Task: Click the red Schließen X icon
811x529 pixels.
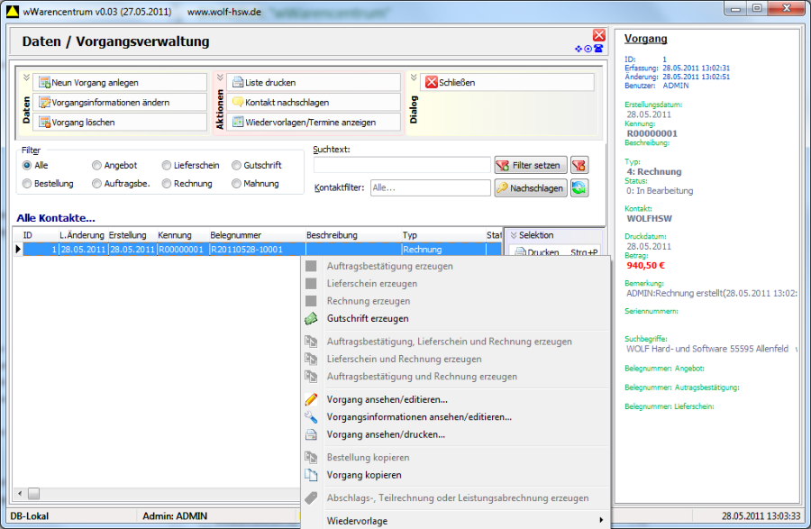Action: pos(431,83)
